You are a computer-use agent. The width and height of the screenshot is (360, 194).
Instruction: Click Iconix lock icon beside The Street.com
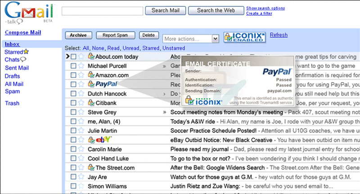pos(91,167)
